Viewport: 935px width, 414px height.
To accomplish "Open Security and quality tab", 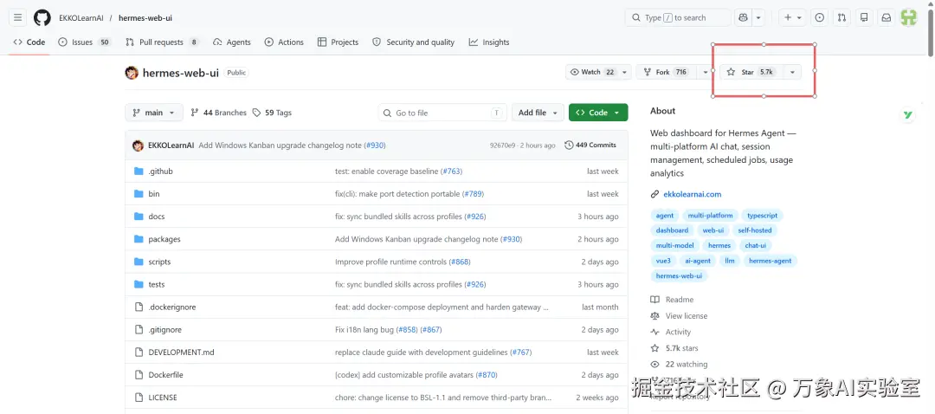I will tap(413, 42).
